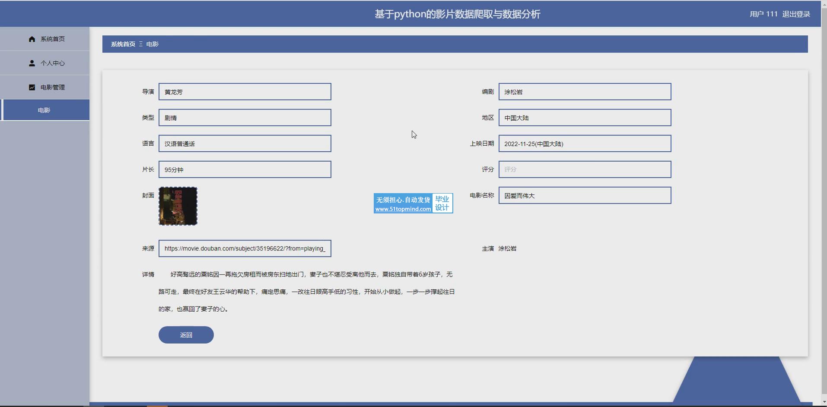The image size is (827, 407).
Task: Click the 语言 field containing 汉语普通话
Action: (x=245, y=144)
